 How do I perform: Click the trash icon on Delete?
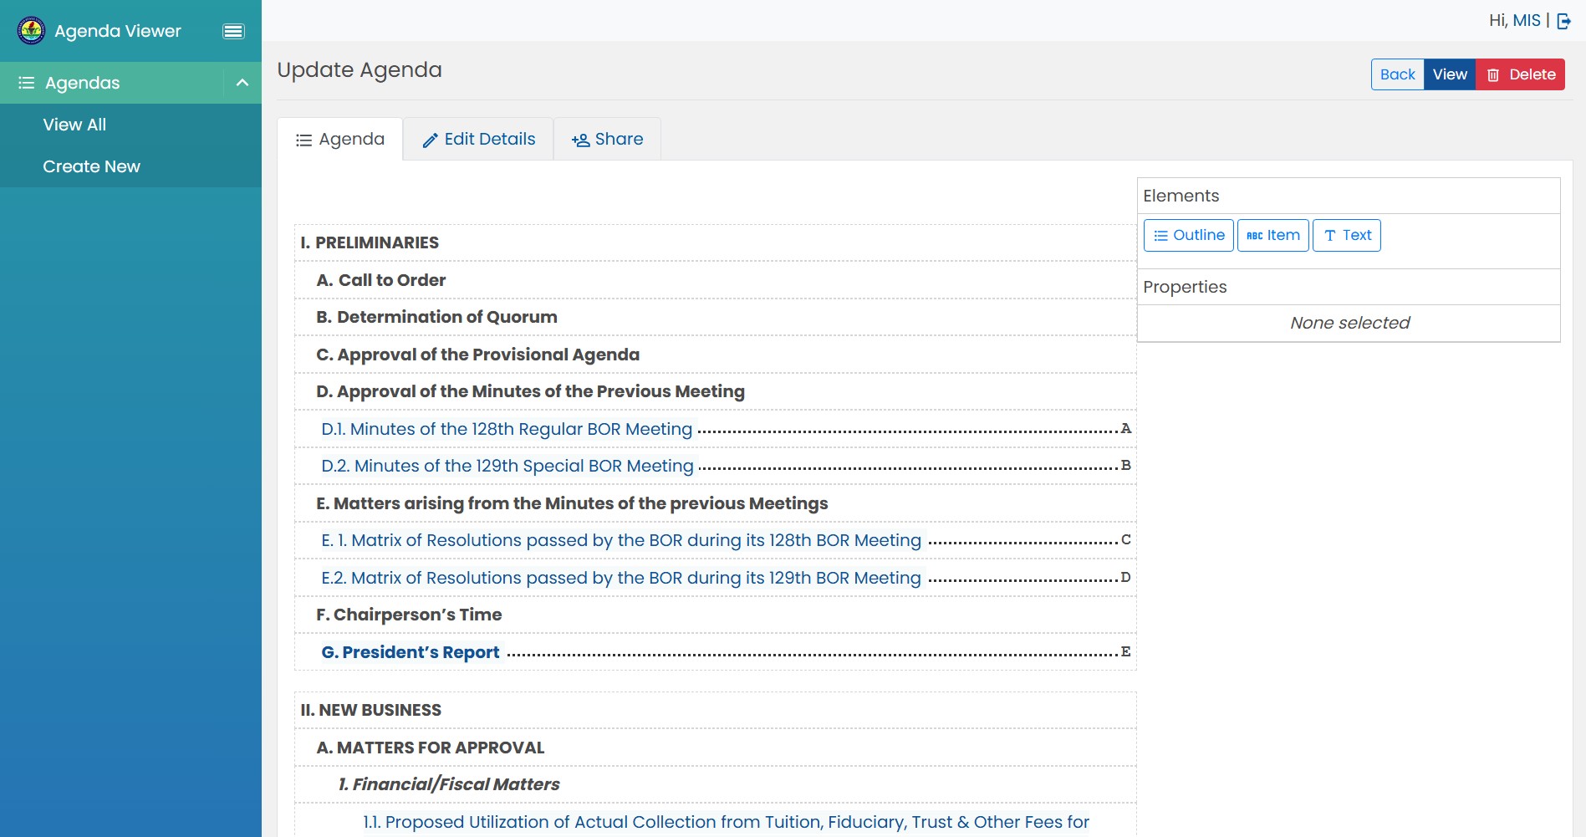point(1493,75)
